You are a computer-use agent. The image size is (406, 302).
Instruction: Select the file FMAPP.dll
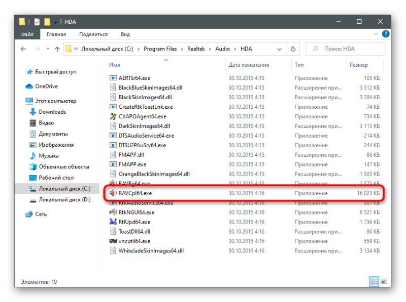pos(131,155)
